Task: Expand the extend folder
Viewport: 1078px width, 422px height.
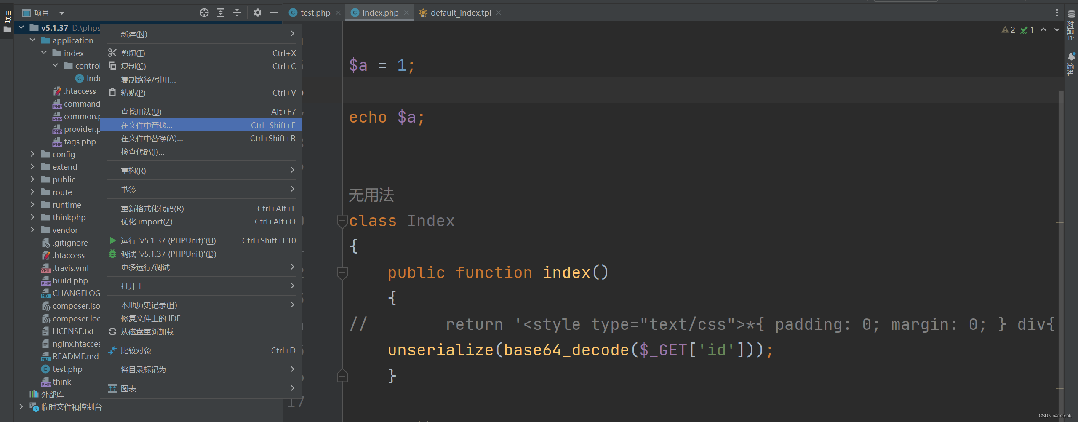Action: (32, 167)
